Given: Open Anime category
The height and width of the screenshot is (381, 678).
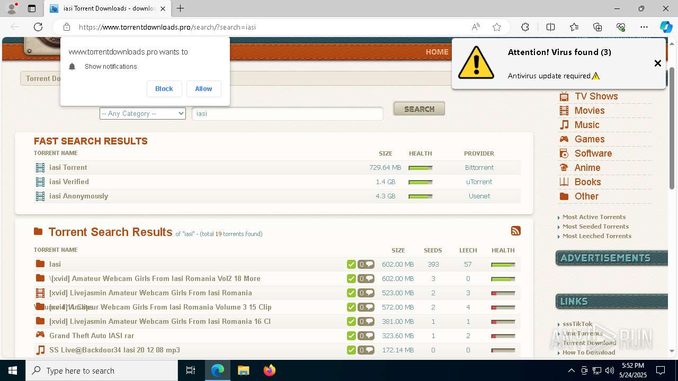Looking at the screenshot, I should click(x=587, y=168).
